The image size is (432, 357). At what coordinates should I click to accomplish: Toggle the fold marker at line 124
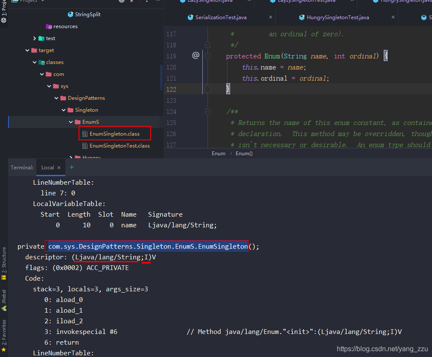[x=208, y=111]
